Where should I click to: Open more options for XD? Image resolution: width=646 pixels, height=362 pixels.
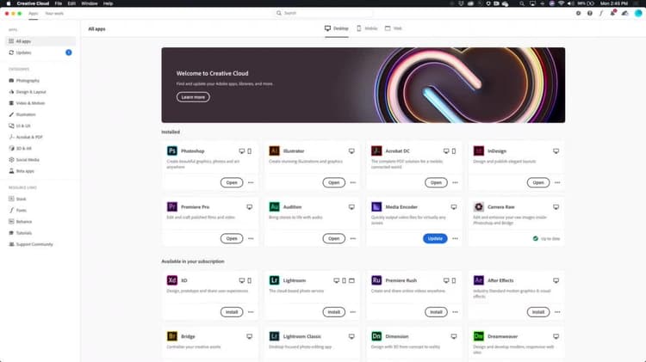point(251,312)
